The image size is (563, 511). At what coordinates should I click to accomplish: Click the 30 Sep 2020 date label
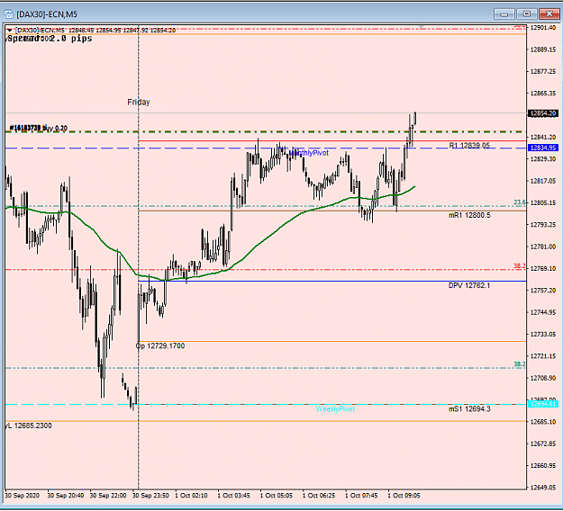tap(22, 495)
